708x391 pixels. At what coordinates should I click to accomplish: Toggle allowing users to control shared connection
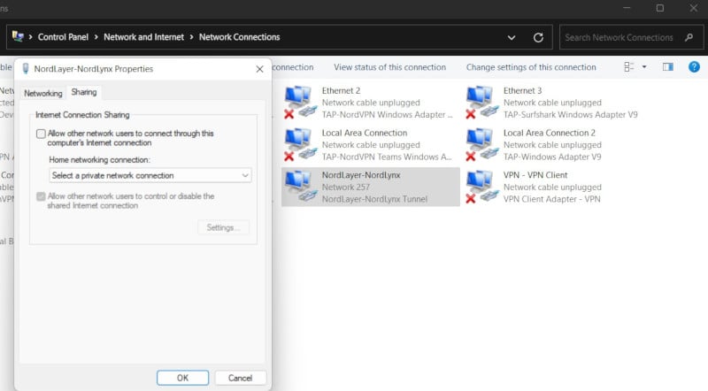pos(41,196)
